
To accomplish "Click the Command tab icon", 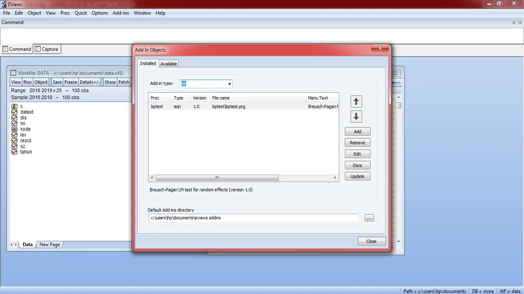I will (x=5, y=49).
